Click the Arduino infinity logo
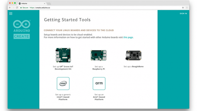Screen dimensions: 197x111 coord(22,24)
